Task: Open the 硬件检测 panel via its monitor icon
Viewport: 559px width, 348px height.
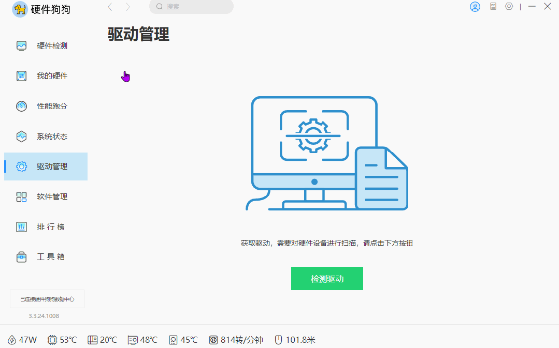Action: (x=21, y=46)
